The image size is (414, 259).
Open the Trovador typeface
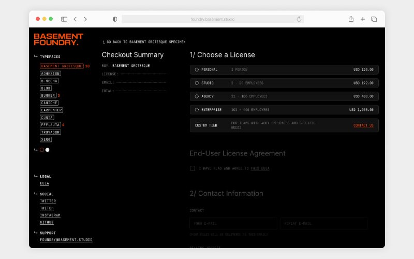pyautogui.click(x=50, y=132)
